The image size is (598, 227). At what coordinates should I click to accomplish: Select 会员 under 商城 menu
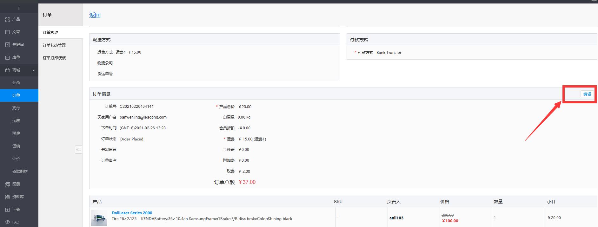[16, 83]
